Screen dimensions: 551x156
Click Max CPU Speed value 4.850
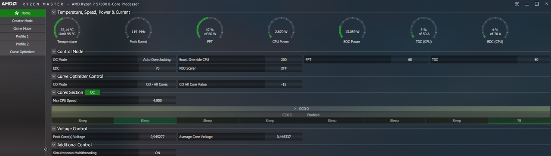tap(157, 101)
